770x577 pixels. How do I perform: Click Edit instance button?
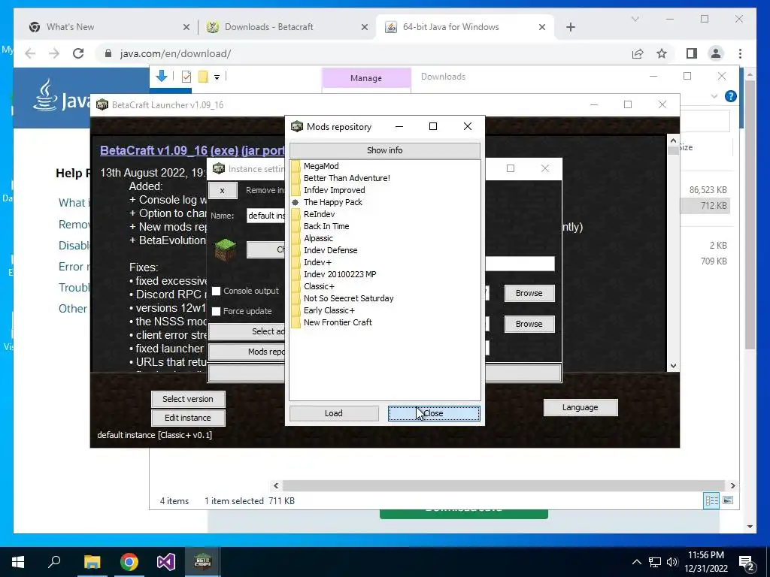(188, 418)
